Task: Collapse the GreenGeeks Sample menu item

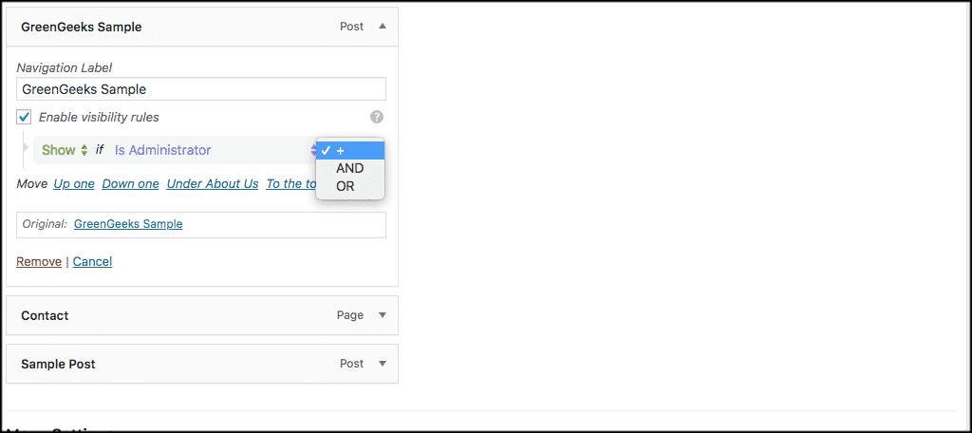Action: point(383,27)
